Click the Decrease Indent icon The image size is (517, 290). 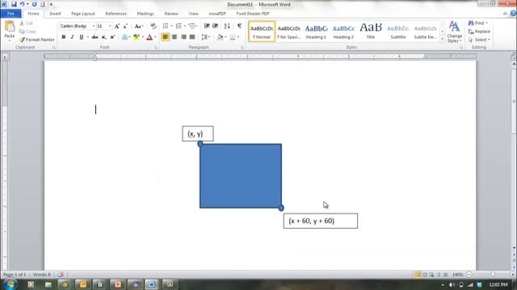point(207,26)
